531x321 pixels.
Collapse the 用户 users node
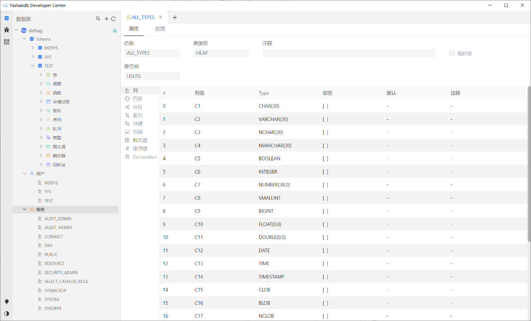24,174
